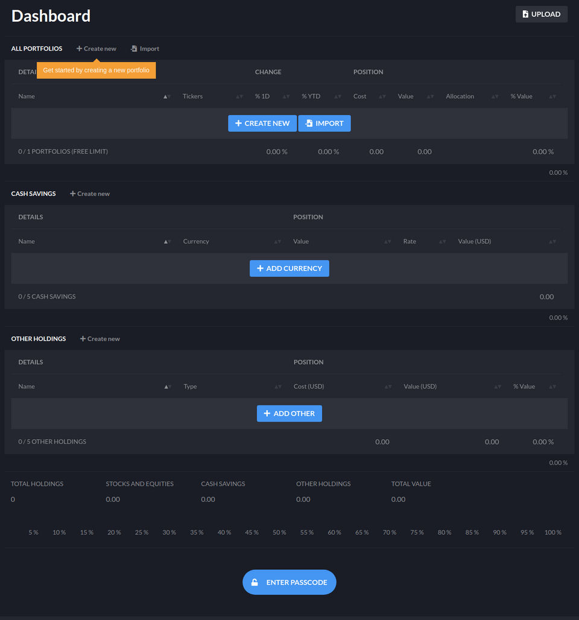Screen dimensions: 579x620
Task: Sort portfolios by Tickers column arrows
Action: pos(239,96)
